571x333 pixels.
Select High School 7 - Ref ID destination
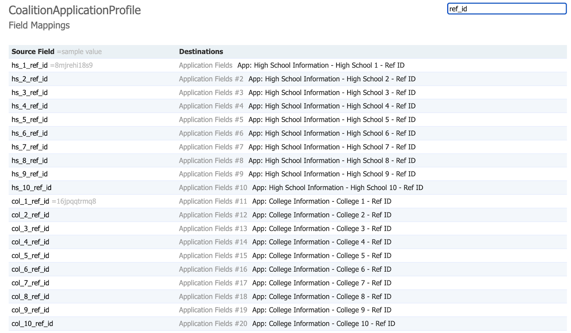pos(332,147)
